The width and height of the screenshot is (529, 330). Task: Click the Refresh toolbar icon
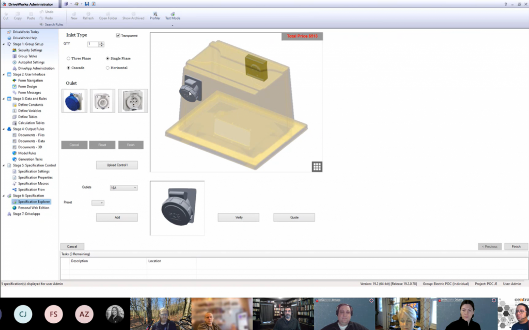[88, 16]
